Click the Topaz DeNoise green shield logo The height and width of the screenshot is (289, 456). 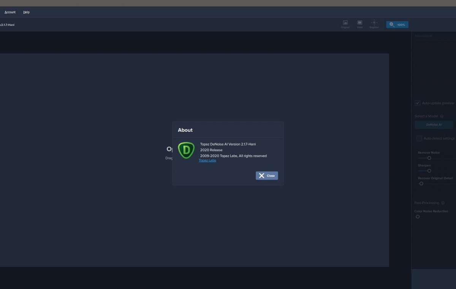[x=186, y=150]
